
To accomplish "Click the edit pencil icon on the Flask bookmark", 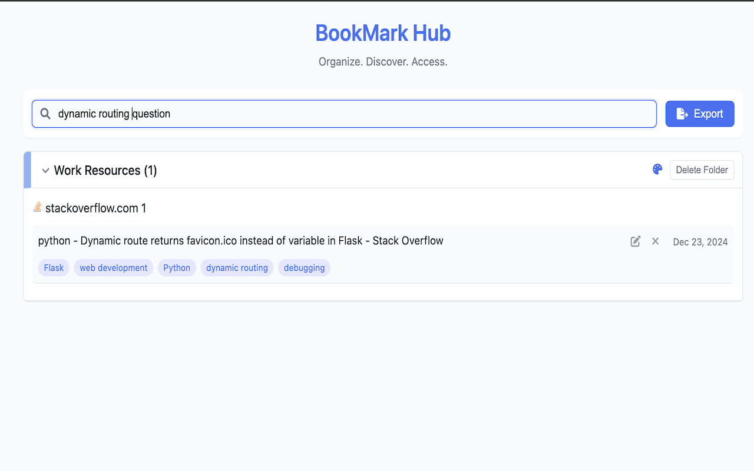I will [635, 241].
